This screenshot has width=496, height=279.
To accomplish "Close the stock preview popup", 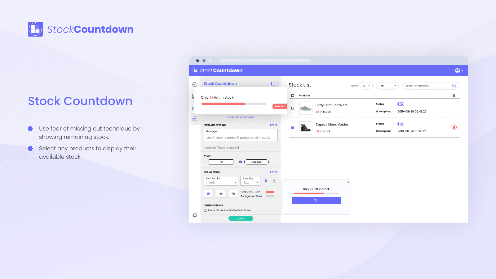I will 348,182.
